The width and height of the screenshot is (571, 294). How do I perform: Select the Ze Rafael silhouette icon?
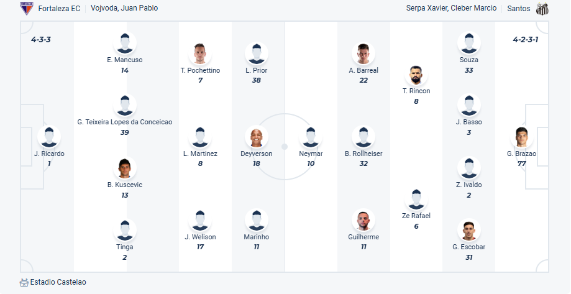tap(416, 200)
